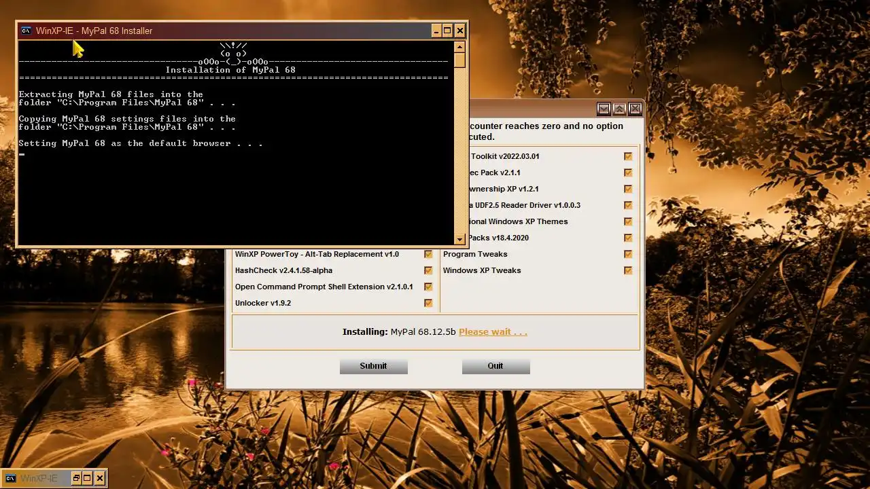Maximize the MyPal 68 Installer console window
The image size is (870, 489).
448,31
